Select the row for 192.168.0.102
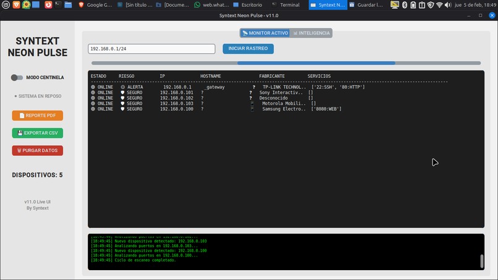Viewport: 498px width, 280px height. point(201,98)
